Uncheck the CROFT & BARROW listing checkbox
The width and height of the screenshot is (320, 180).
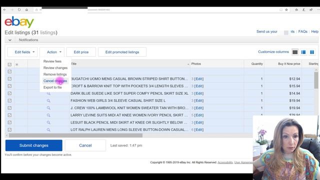click(x=9, y=86)
